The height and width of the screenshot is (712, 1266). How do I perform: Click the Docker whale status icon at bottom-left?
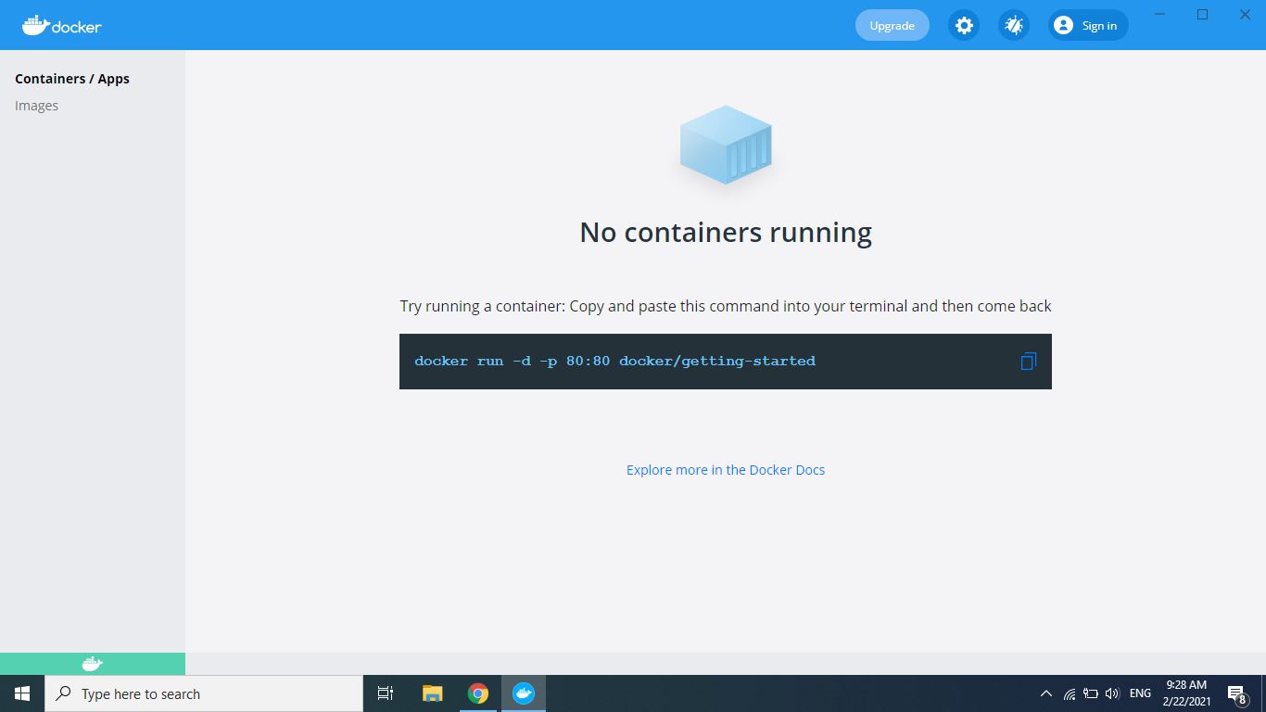pos(93,664)
